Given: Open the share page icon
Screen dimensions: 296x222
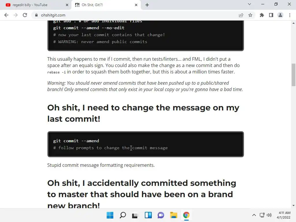Looking at the screenshot, I should (241, 15).
